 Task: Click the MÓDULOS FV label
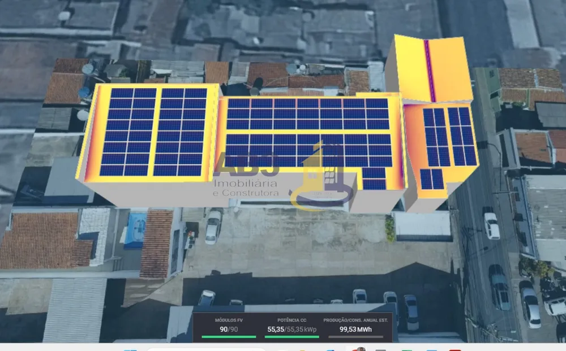pos(229,320)
